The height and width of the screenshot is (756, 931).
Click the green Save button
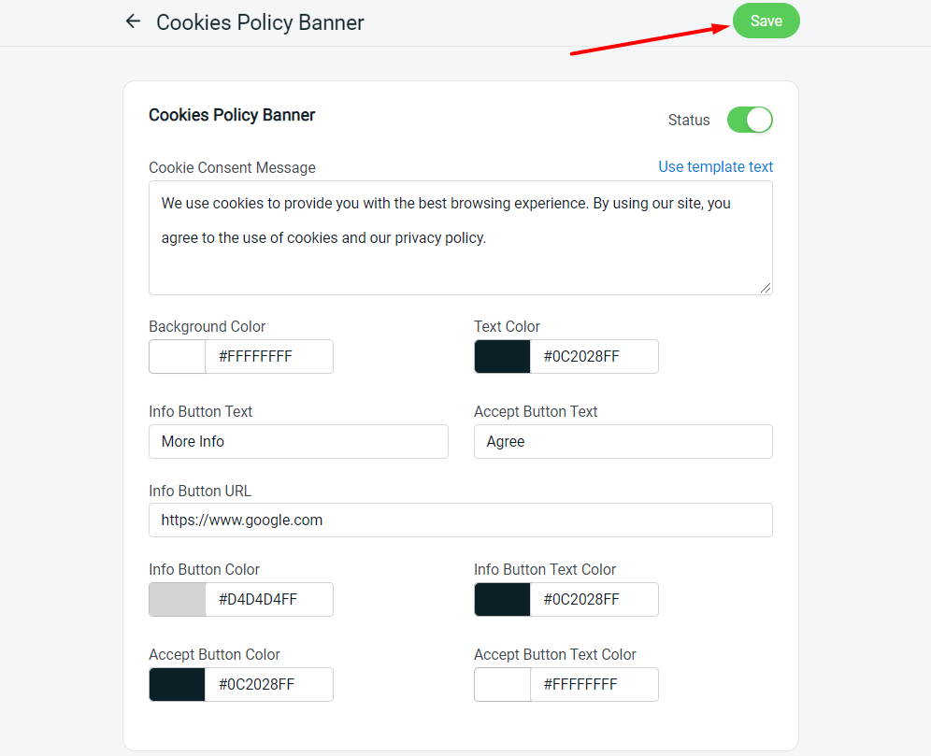(x=766, y=21)
